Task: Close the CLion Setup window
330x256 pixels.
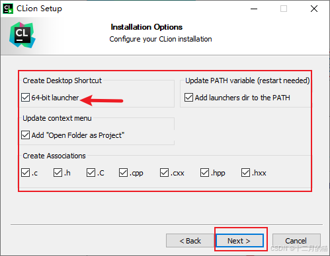Action: pyautogui.click(x=314, y=9)
